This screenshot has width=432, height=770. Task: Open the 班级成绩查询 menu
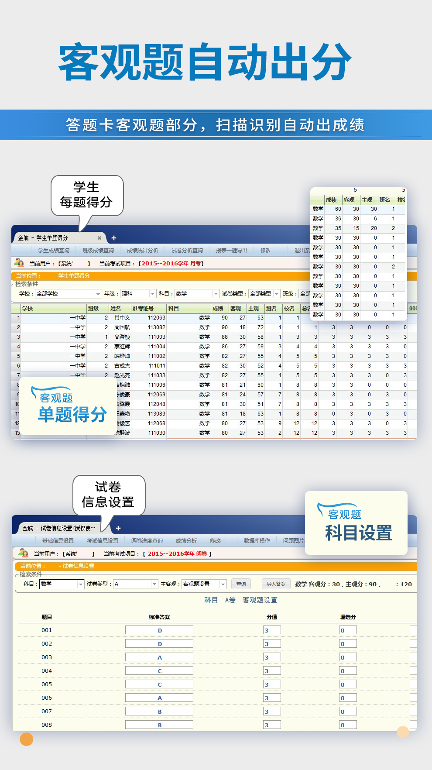(98, 251)
